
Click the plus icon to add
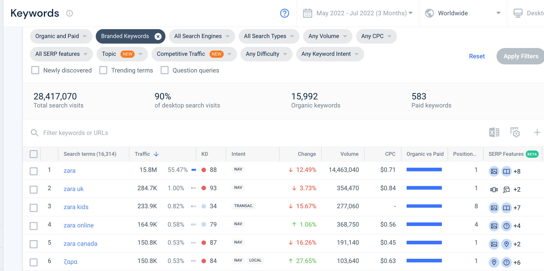[537, 132]
